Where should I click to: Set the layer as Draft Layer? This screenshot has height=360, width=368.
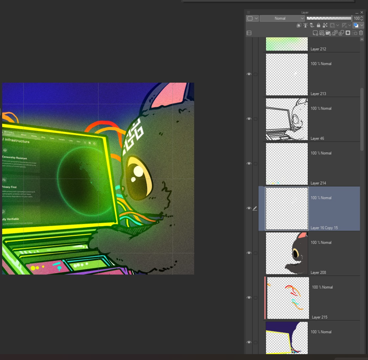click(312, 25)
